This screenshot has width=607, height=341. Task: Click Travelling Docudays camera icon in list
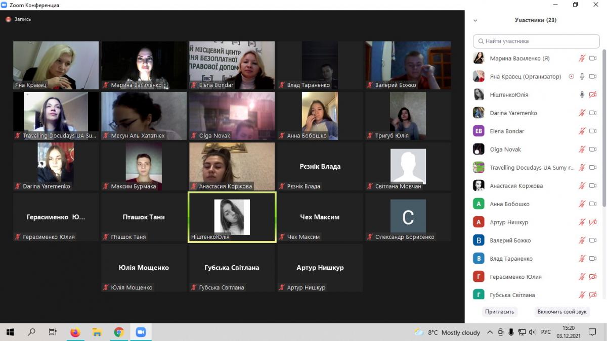[593, 168]
